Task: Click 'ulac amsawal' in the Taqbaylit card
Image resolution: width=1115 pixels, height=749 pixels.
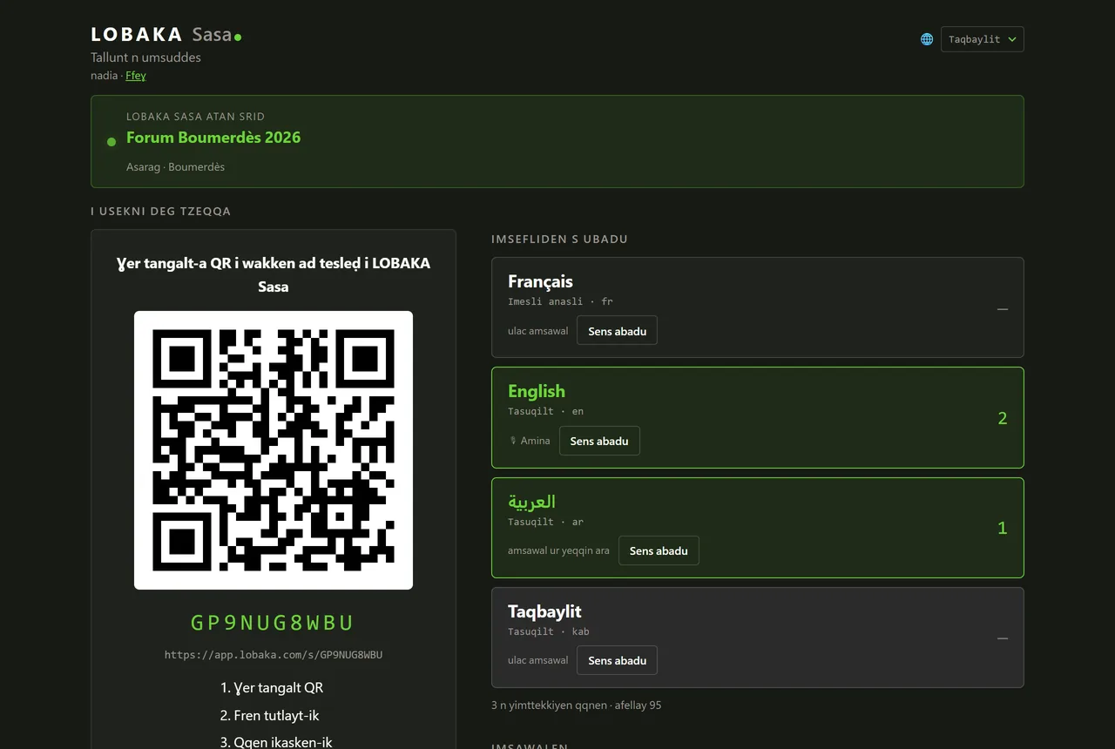Action: 537,660
